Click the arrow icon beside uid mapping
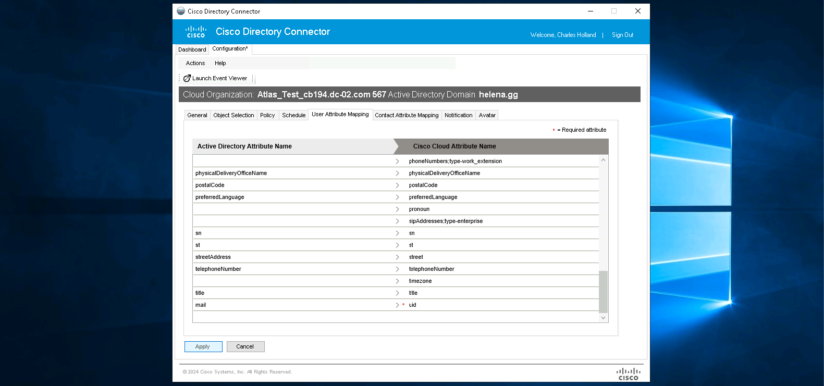The image size is (824, 386). click(x=397, y=305)
